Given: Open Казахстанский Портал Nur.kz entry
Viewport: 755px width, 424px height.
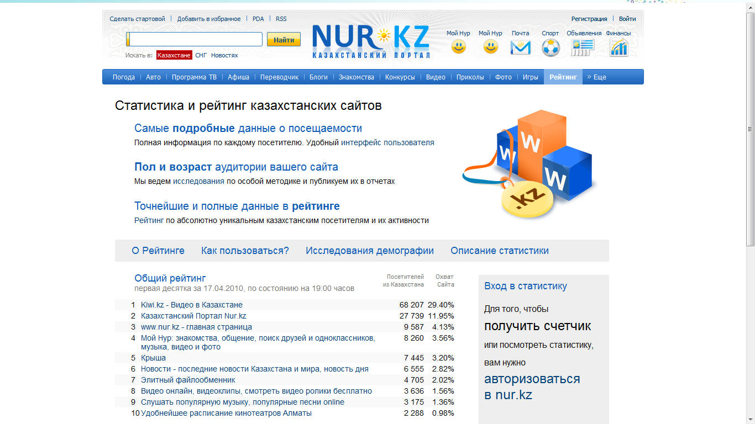Looking at the screenshot, I should click(x=193, y=316).
